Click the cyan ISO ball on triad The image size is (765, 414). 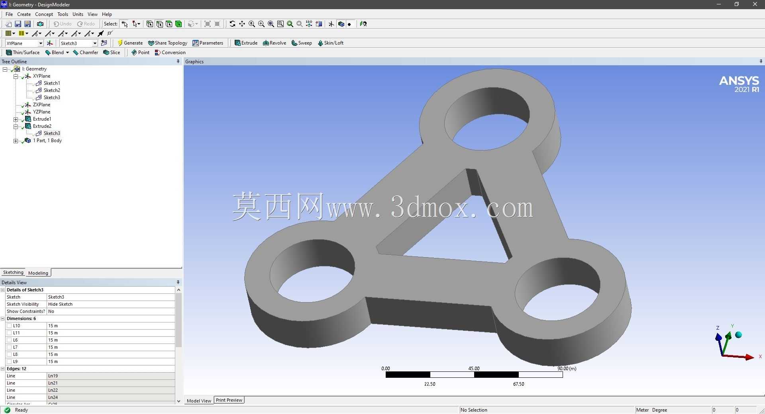click(738, 335)
